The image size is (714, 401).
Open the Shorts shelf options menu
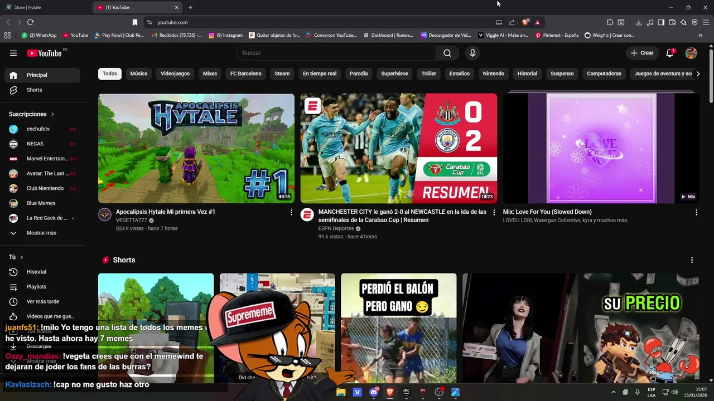point(692,260)
